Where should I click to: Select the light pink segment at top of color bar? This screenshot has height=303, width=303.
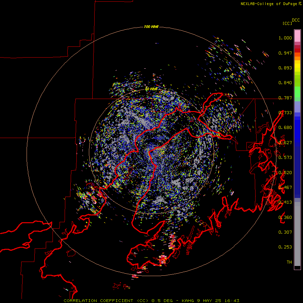tap(297, 36)
